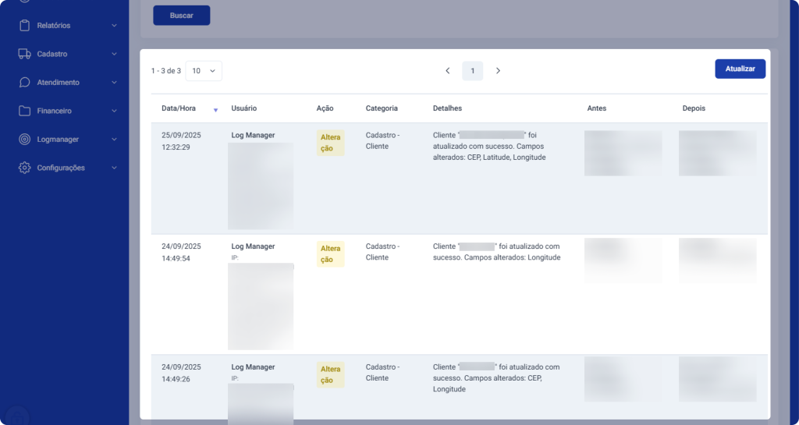Open the rows per page dropdown
The height and width of the screenshot is (425, 799).
204,71
